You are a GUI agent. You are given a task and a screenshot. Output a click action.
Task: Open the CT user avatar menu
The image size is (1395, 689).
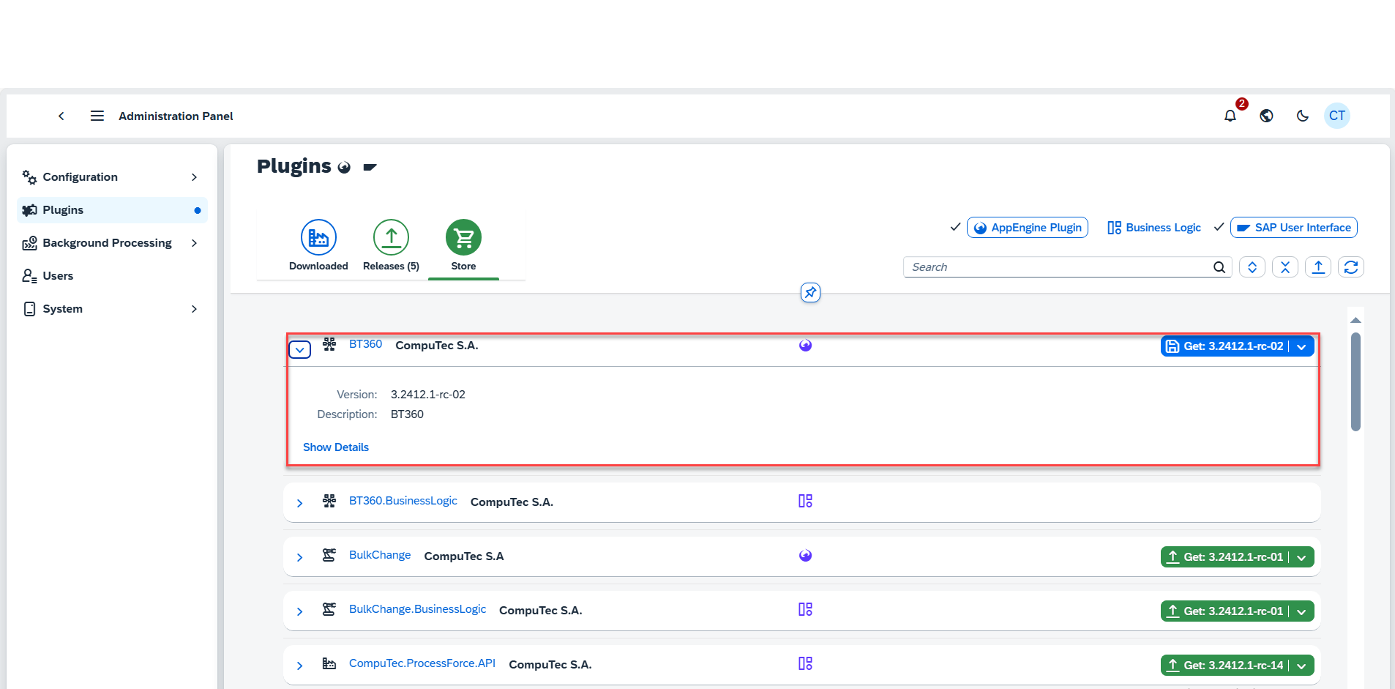pyautogui.click(x=1336, y=116)
